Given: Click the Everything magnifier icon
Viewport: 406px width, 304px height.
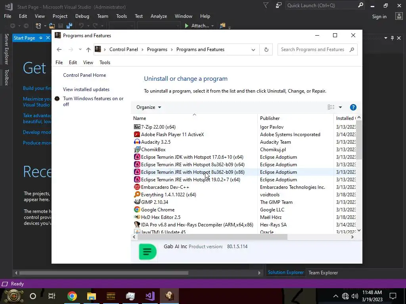Looking at the screenshot, I should coord(137,194).
